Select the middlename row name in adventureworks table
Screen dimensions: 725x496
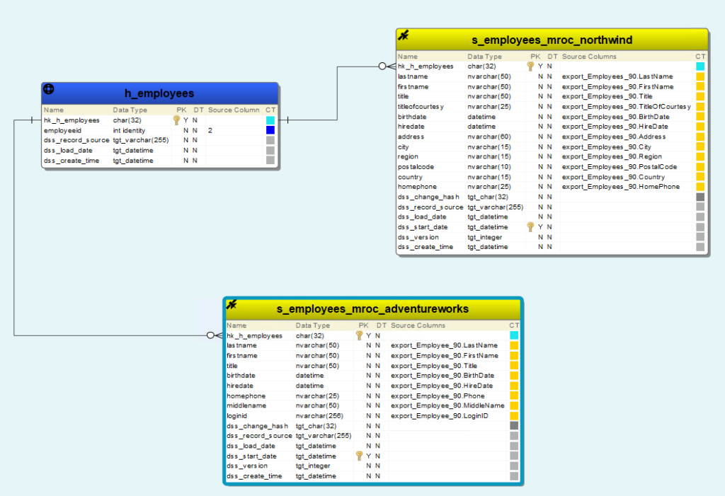point(246,405)
